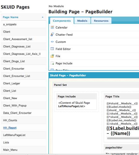Select the Client_With_Popup page row
This screenshot has width=139, height=155.
click(24, 106)
